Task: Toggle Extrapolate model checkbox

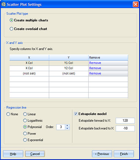Action: 76,114
